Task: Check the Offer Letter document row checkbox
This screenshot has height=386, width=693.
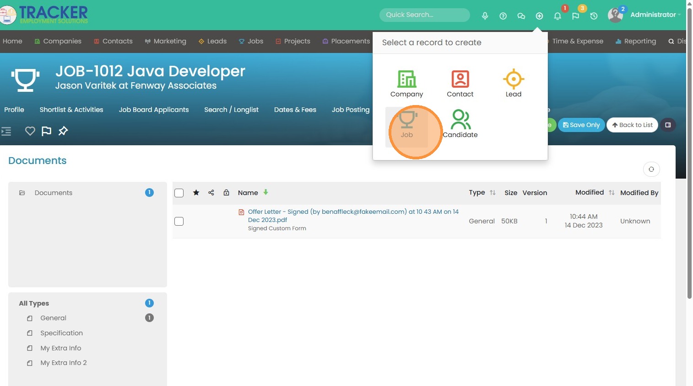Action: 179,222
